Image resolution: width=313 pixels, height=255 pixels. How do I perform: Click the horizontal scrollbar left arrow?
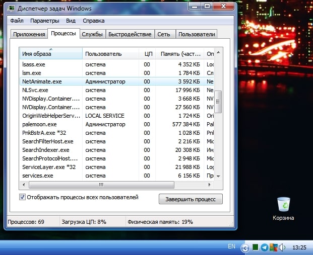(x=24, y=185)
